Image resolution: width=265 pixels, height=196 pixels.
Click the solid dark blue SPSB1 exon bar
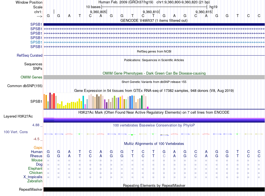click(154, 24)
